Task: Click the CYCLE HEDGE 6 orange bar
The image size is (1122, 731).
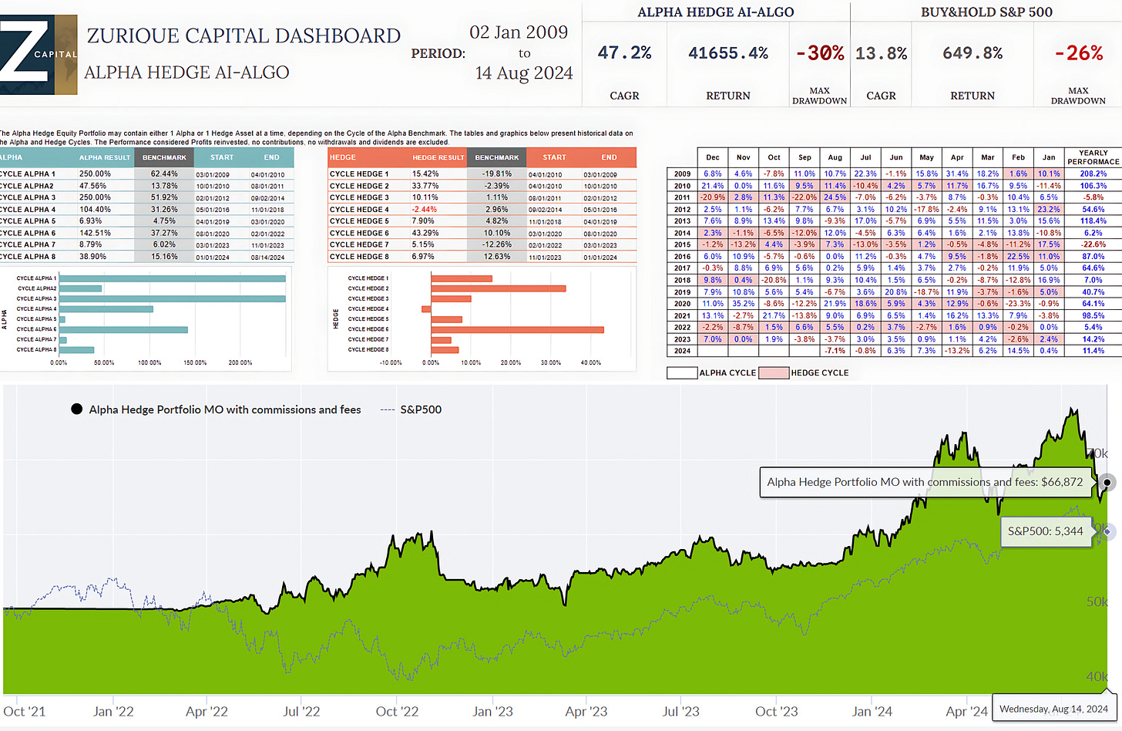Action: tap(517, 329)
